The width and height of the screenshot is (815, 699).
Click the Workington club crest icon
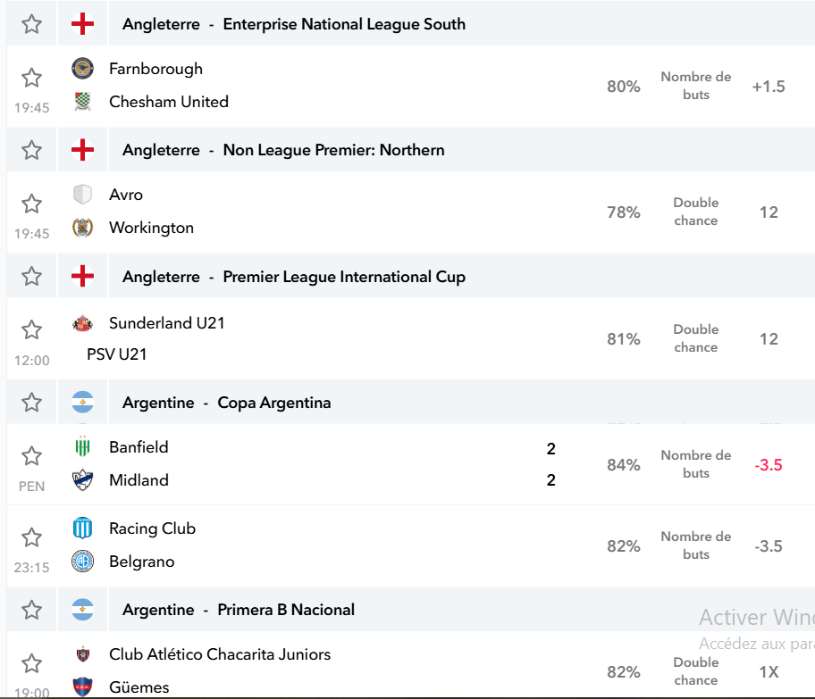click(82, 228)
